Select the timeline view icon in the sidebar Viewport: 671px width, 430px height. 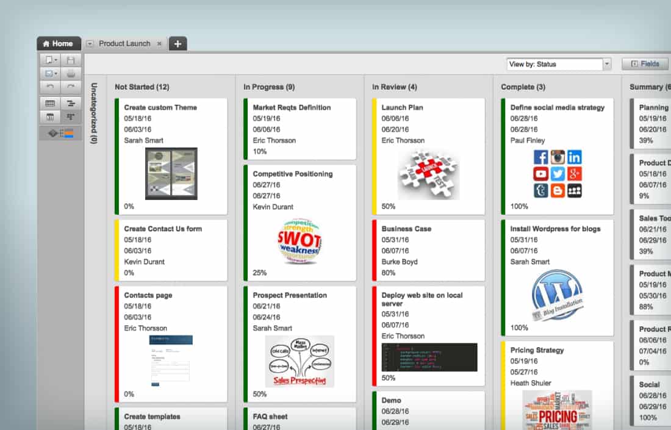[71, 102]
